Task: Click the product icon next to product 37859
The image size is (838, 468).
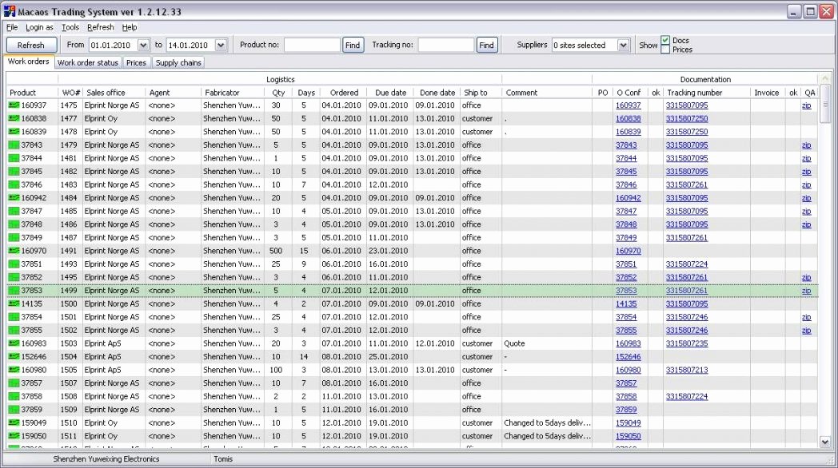Action: [13, 409]
